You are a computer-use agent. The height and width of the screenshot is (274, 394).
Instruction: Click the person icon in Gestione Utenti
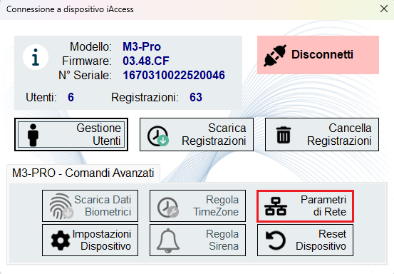(x=33, y=135)
